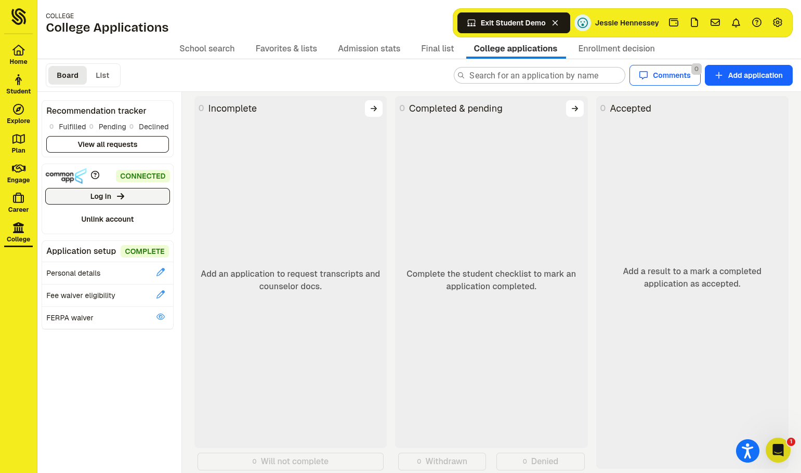Click Will not complete bucket

click(x=291, y=461)
